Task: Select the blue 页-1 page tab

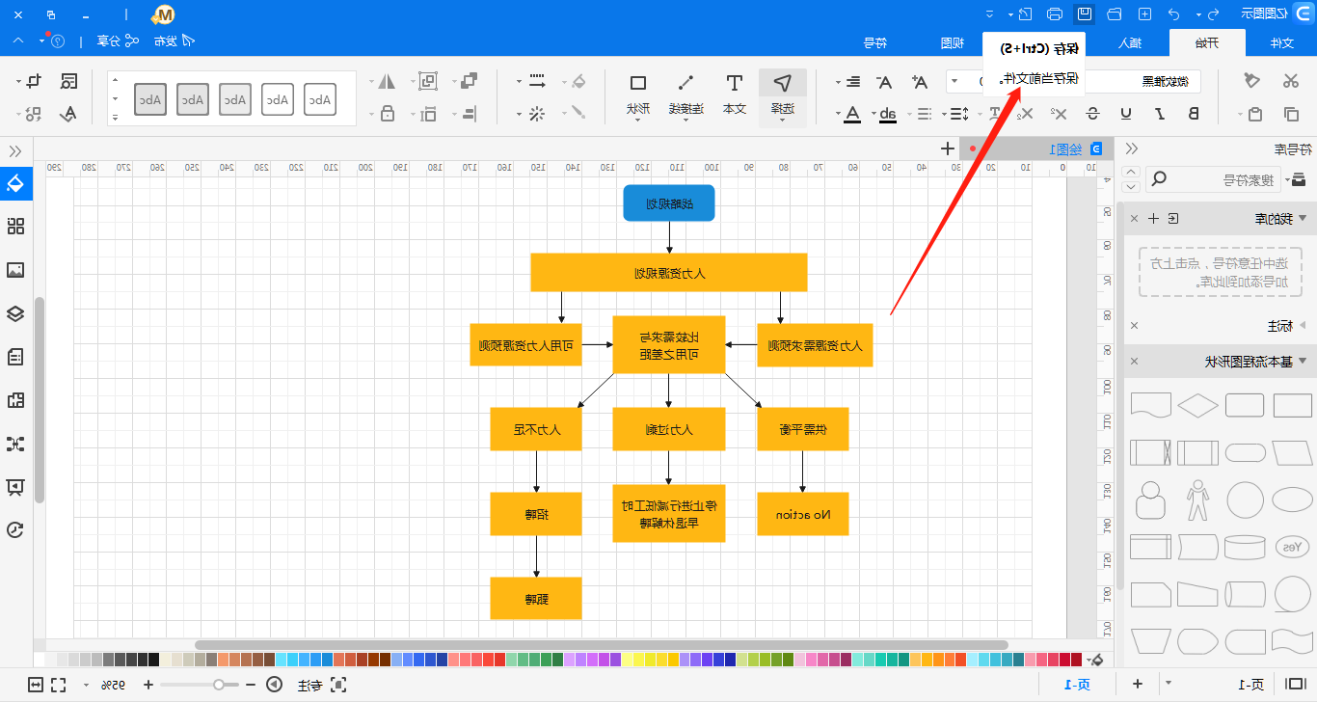Action: point(1078,685)
